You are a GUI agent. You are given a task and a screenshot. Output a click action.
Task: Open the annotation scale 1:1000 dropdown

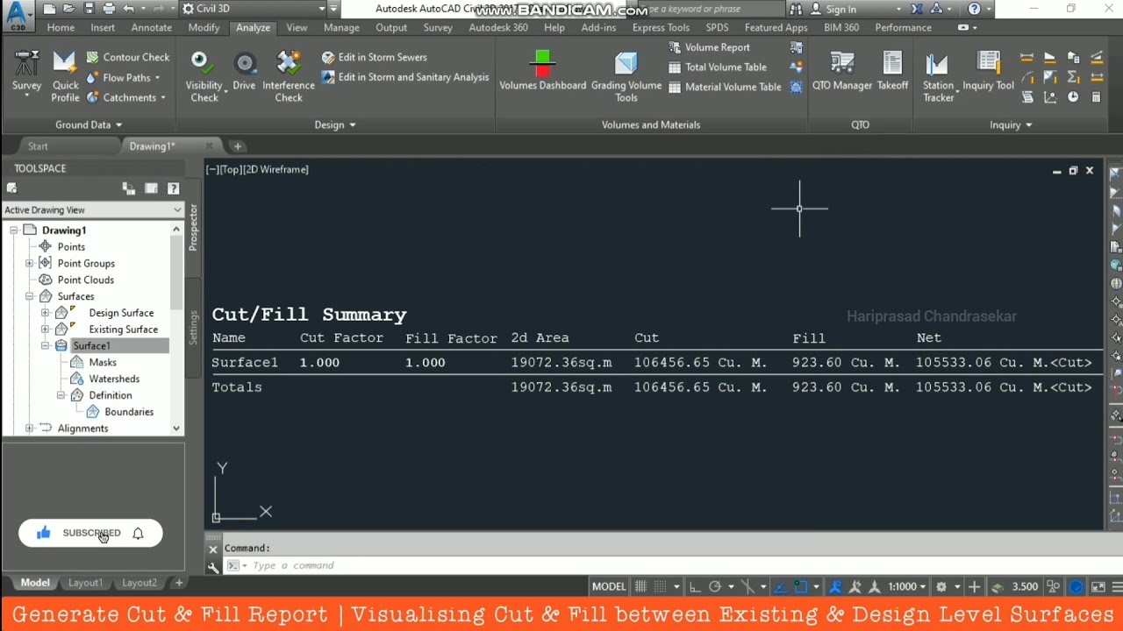click(x=908, y=586)
